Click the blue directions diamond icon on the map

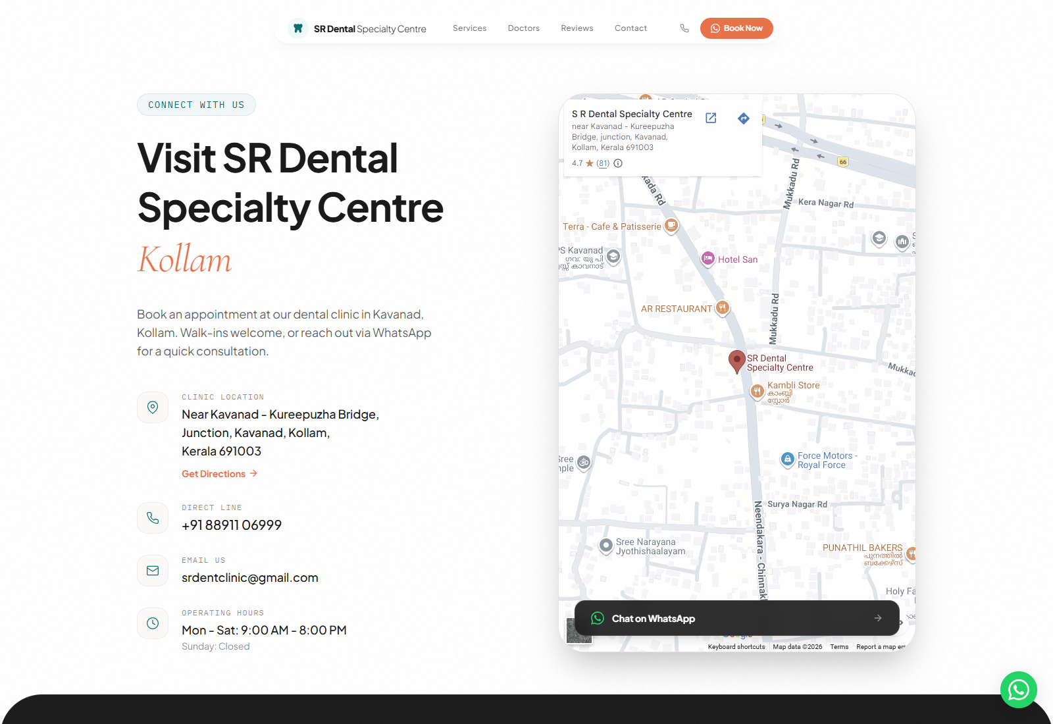pyautogui.click(x=744, y=118)
